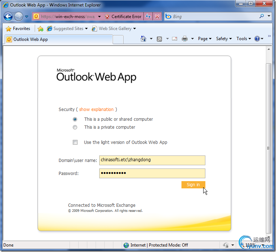Viewport: 276px width, 252px height.
Task: Click the vertical scrollbar thumb
Action: point(269,148)
